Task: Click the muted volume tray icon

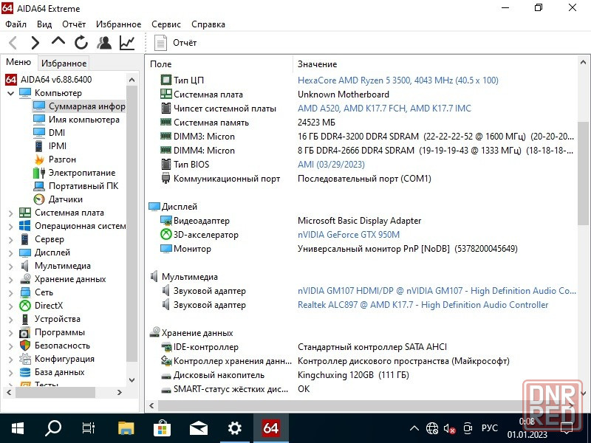Action: click(x=449, y=428)
